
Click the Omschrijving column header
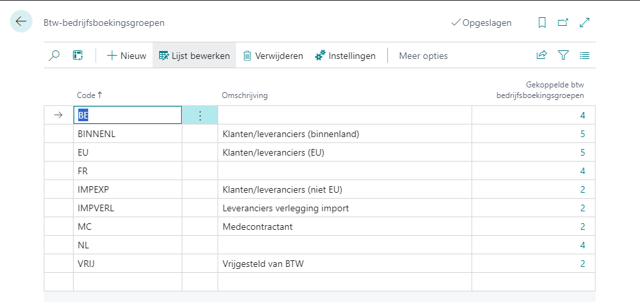pos(245,95)
